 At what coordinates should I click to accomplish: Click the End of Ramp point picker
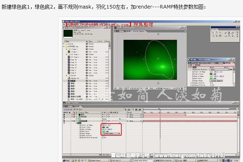click(x=211, y=76)
